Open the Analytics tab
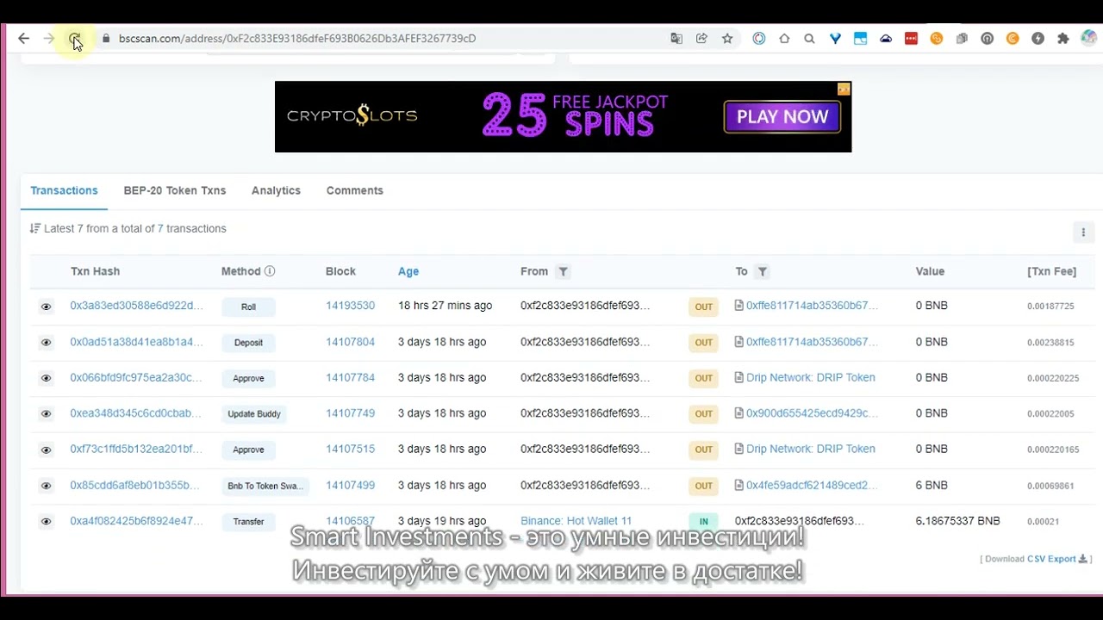Screen dimensions: 1103x620 tap(276, 190)
